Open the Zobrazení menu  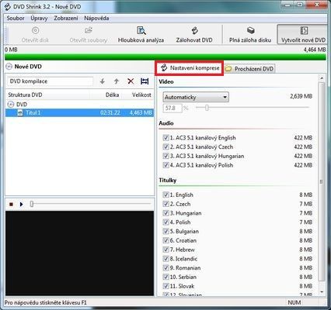66,19
